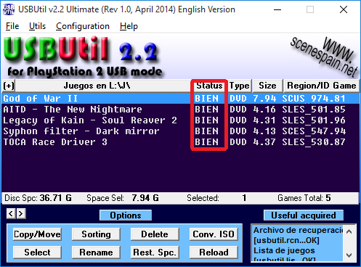
Task: Expand the game list with [+] button
Action: click(x=9, y=86)
